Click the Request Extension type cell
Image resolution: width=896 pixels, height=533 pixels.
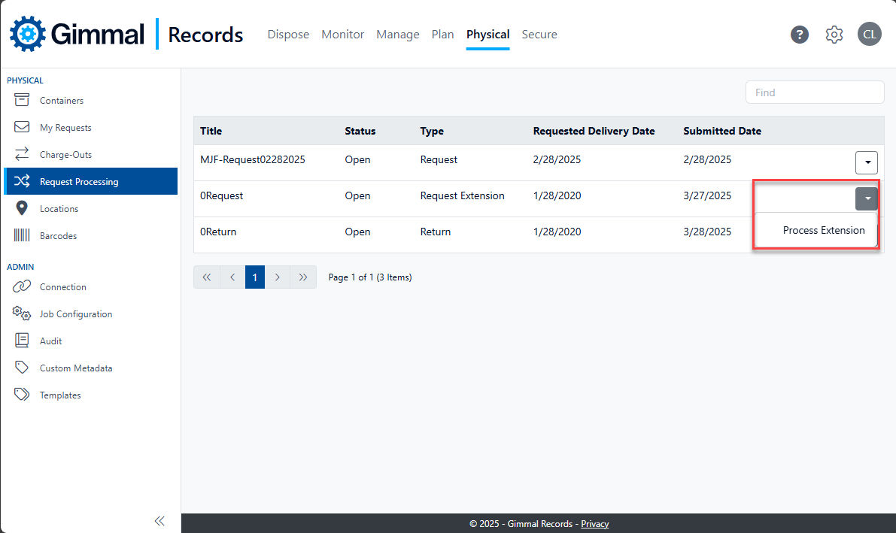tap(462, 195)
